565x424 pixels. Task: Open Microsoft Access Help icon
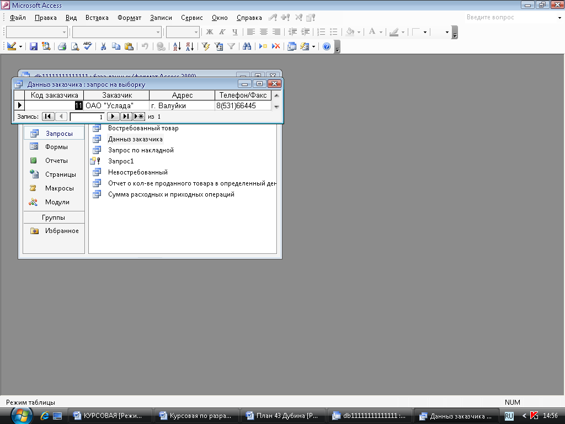[327, 46]
